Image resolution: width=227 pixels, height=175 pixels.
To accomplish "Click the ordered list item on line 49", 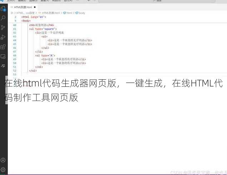I will (64, 59).
